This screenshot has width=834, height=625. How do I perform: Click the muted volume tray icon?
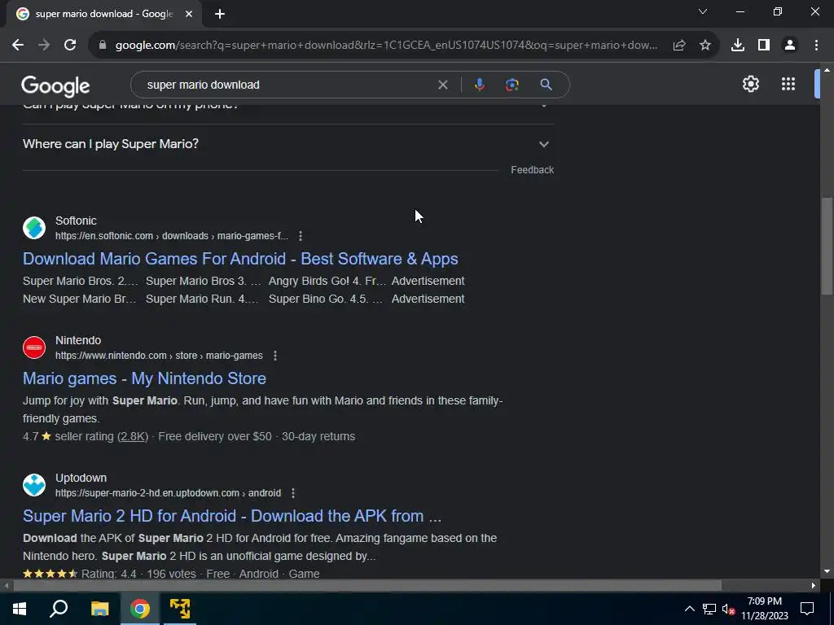728,609
